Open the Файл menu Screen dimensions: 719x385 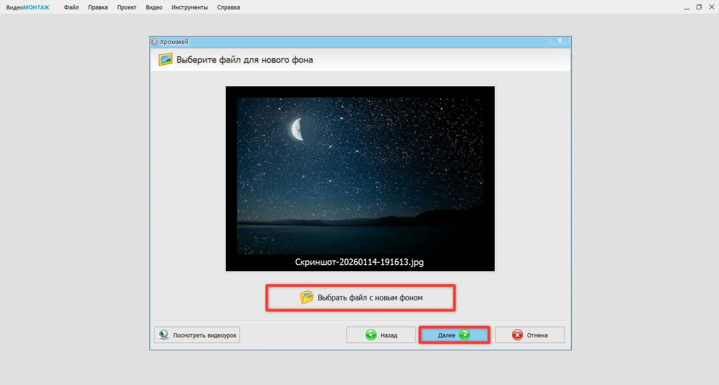[x=71, y=7]
